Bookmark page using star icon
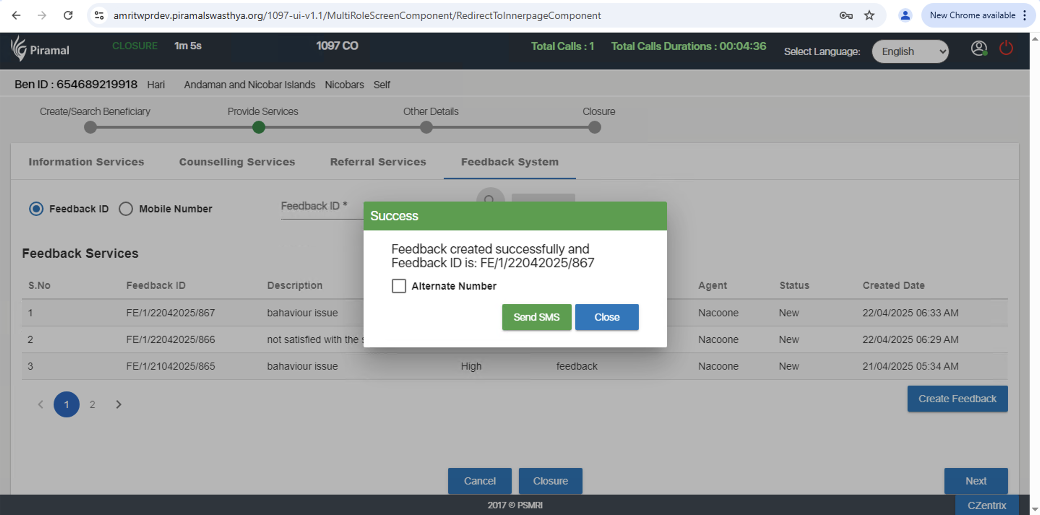Screen dimensions: 1040x515 (x=869, y=15)
